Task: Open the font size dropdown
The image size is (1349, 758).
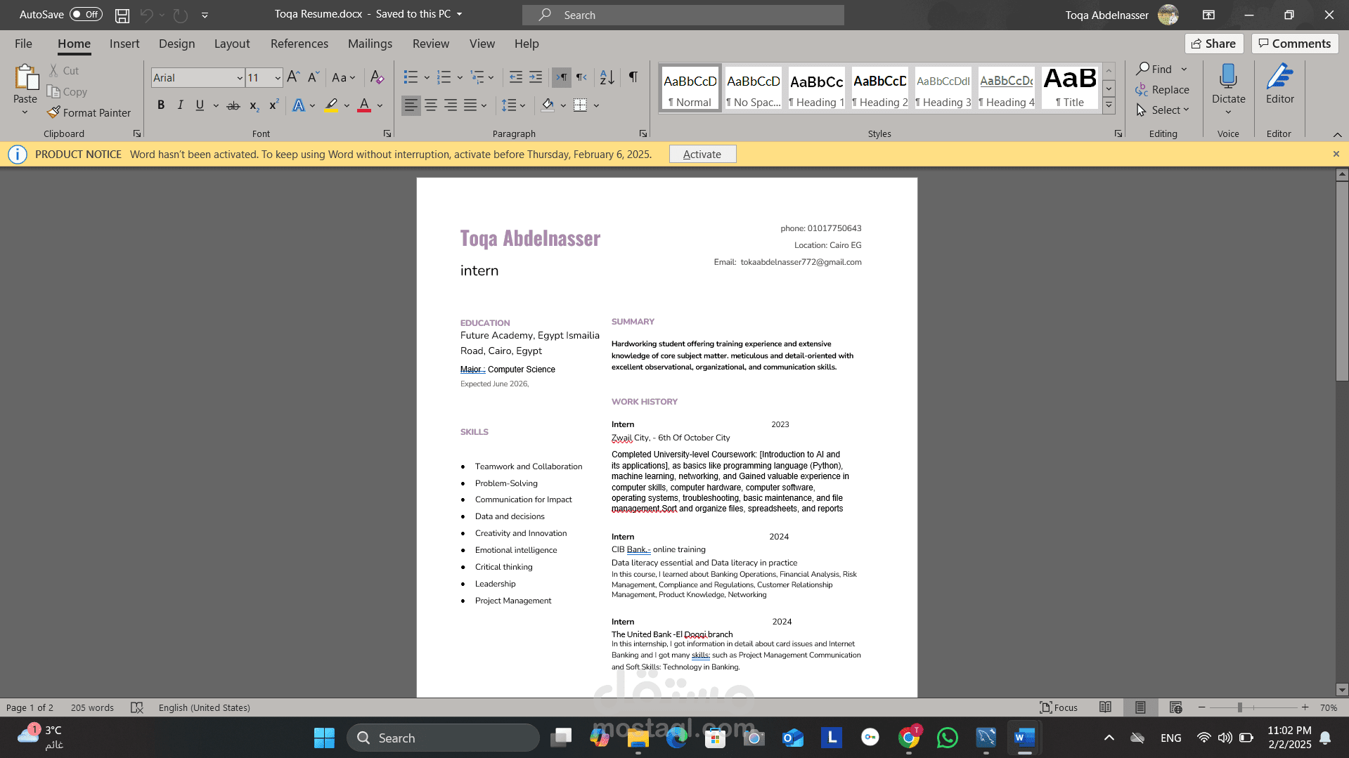Action: [278, 78]
